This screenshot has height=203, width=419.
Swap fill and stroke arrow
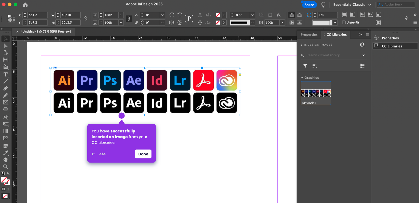8,174
